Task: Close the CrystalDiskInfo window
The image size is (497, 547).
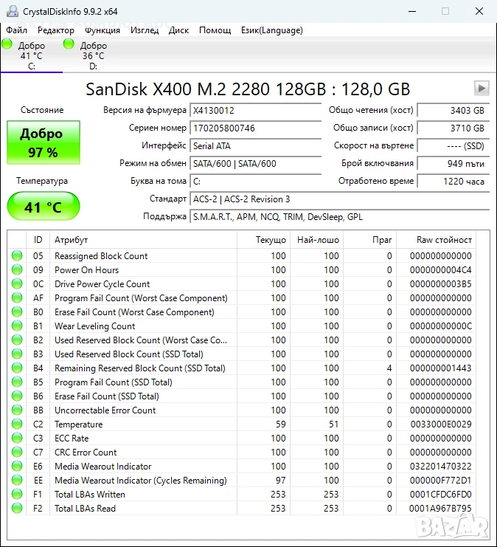Action: click(x=479, y=11)
